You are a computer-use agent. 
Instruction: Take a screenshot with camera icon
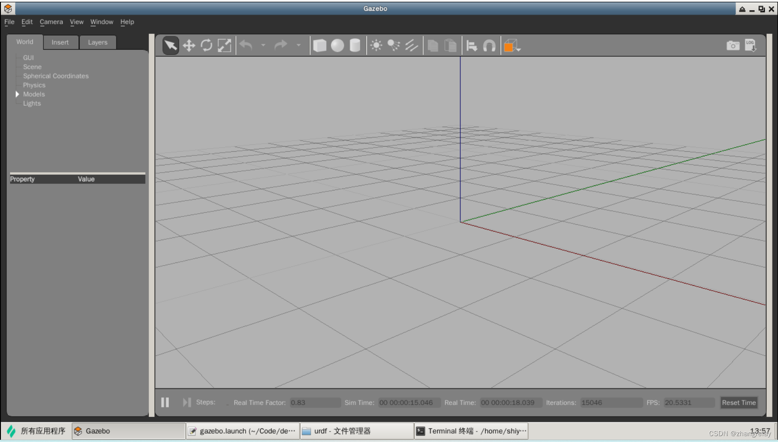click(x=733, y=45)
